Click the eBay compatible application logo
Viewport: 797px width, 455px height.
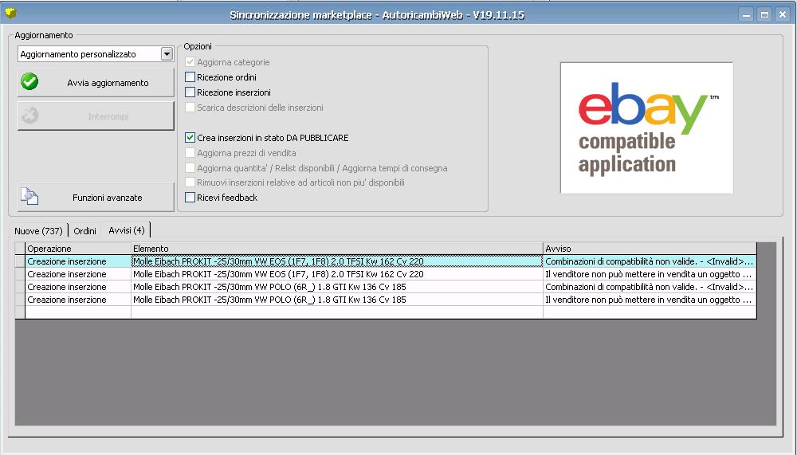coord(646,127)
